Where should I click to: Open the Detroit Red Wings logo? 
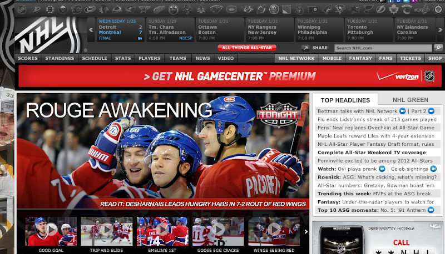coord(159,9)
